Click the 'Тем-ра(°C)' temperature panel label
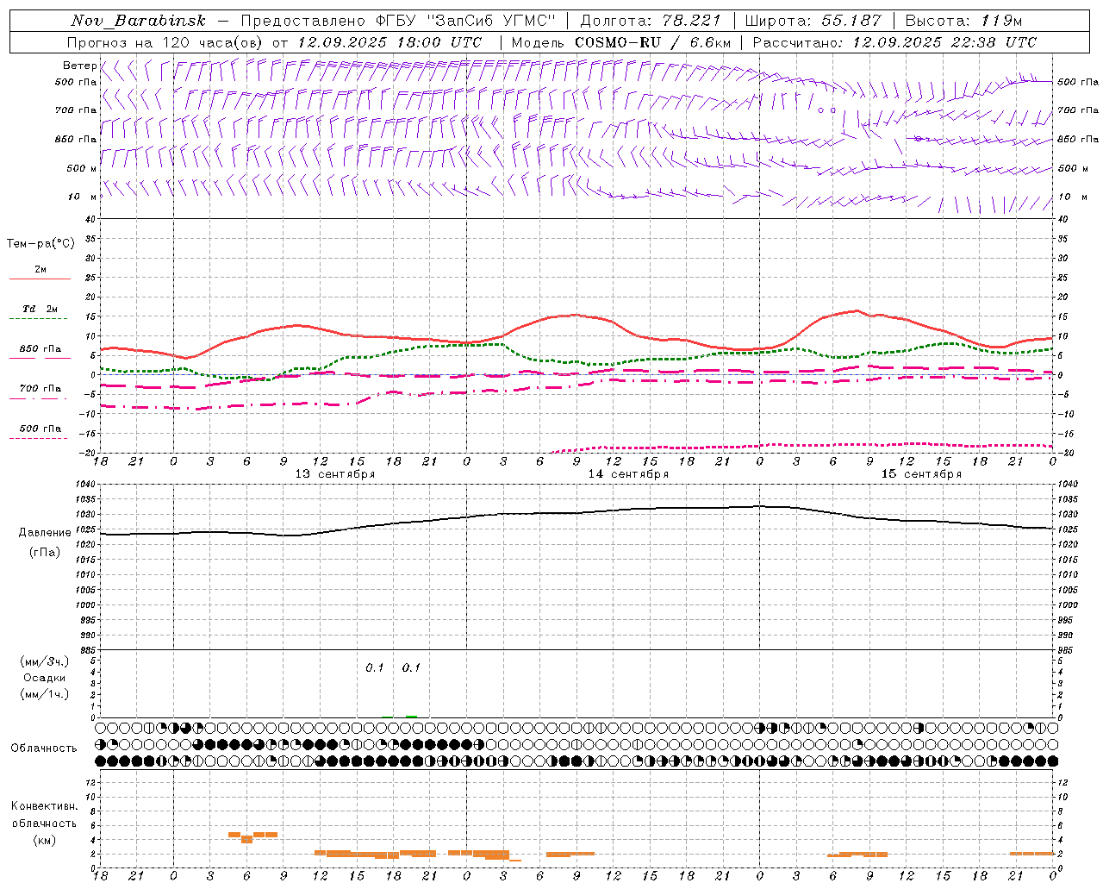The height and width of the screenshot is (883, 1103). point(41,244)
